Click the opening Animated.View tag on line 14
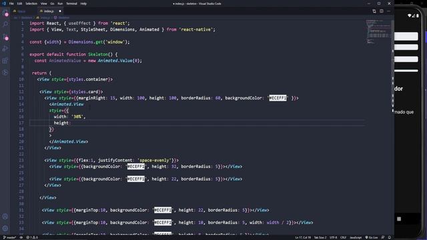Image resolution: width=427 pixels, height=240 pixels. [x=67, y=104]
